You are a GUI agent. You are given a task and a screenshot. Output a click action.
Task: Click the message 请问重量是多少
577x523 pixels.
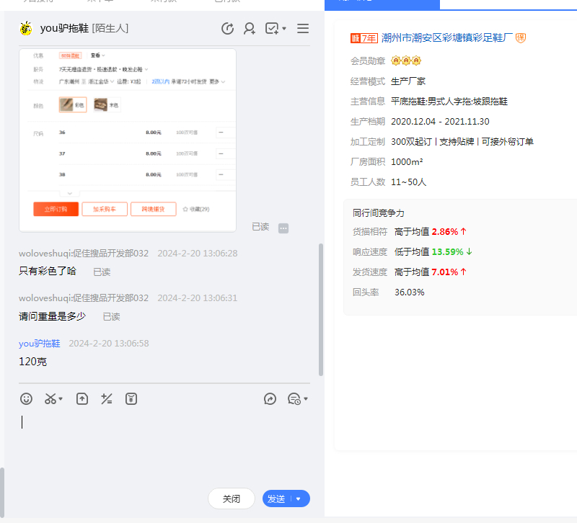(52, 316)
